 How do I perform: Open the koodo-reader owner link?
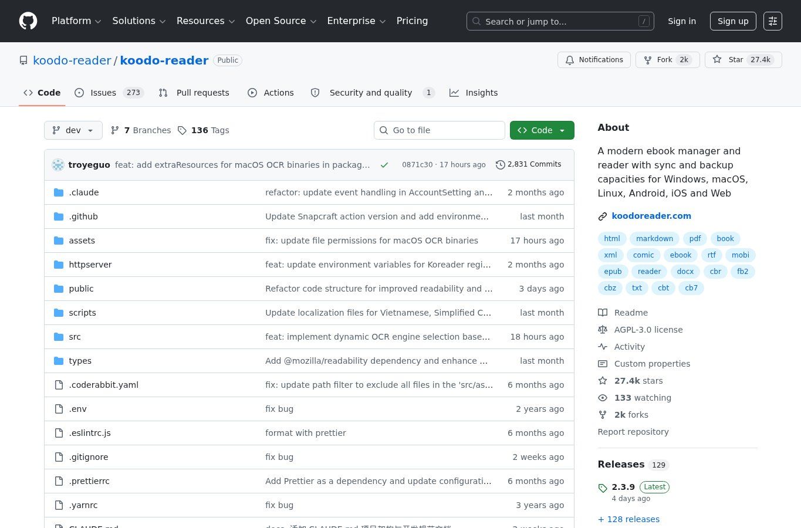(72, 60)
